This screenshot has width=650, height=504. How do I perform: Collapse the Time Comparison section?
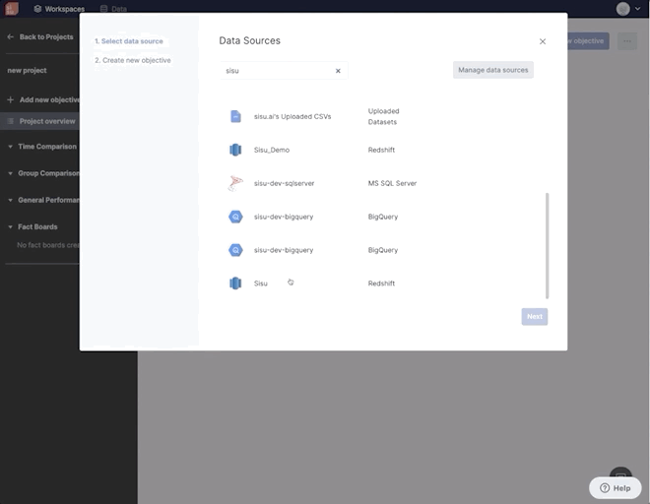click(x=11, y=147)
